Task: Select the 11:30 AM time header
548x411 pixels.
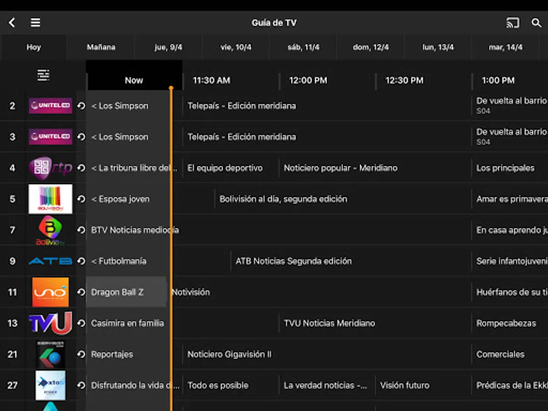Action: click(x=211, y=80)
